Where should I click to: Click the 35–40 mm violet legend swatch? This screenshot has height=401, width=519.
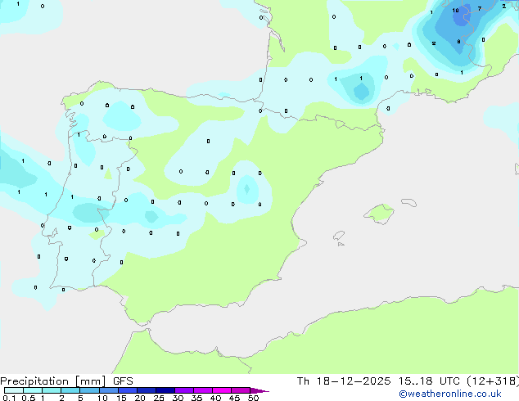coord(202,390)
